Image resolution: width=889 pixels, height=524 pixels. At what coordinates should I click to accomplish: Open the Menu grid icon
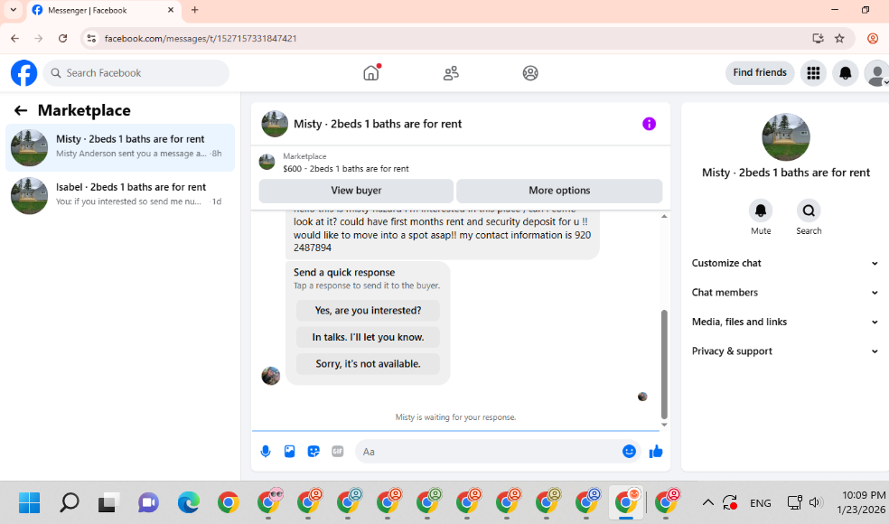pyautogui.click(x=813, y=73)
